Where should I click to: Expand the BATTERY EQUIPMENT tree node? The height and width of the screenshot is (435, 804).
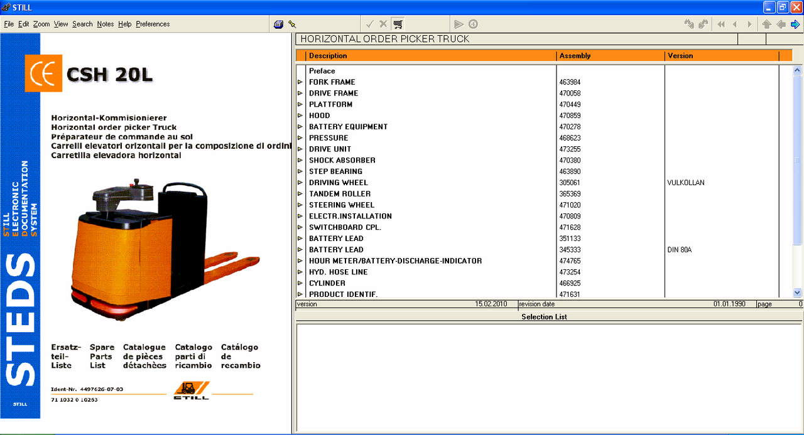point(300,127)
